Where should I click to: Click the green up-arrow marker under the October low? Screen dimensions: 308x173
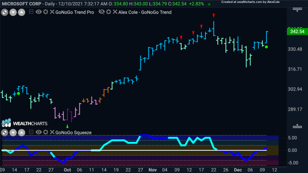point(67,126)
